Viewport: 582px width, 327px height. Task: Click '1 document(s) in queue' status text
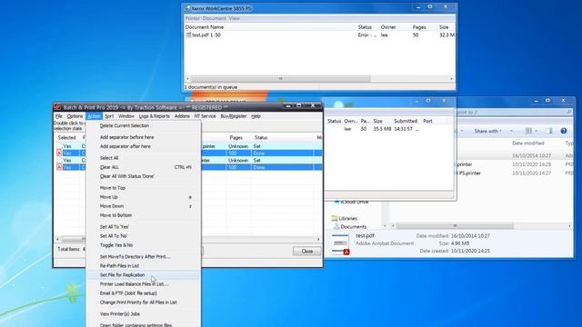point(211,87)
